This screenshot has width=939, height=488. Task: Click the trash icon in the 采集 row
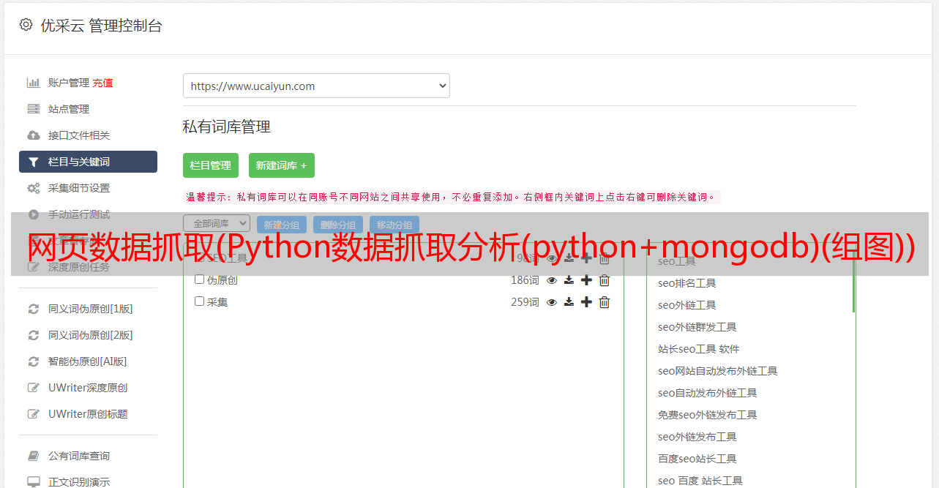(604, 302)
